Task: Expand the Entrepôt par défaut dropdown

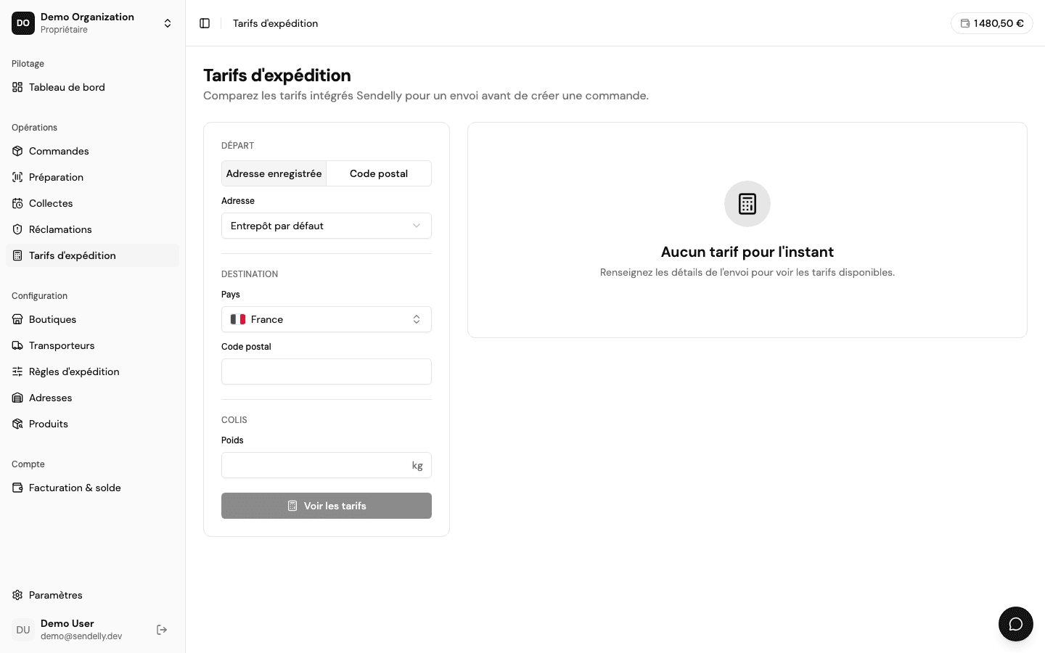Action: click(327, 226)
